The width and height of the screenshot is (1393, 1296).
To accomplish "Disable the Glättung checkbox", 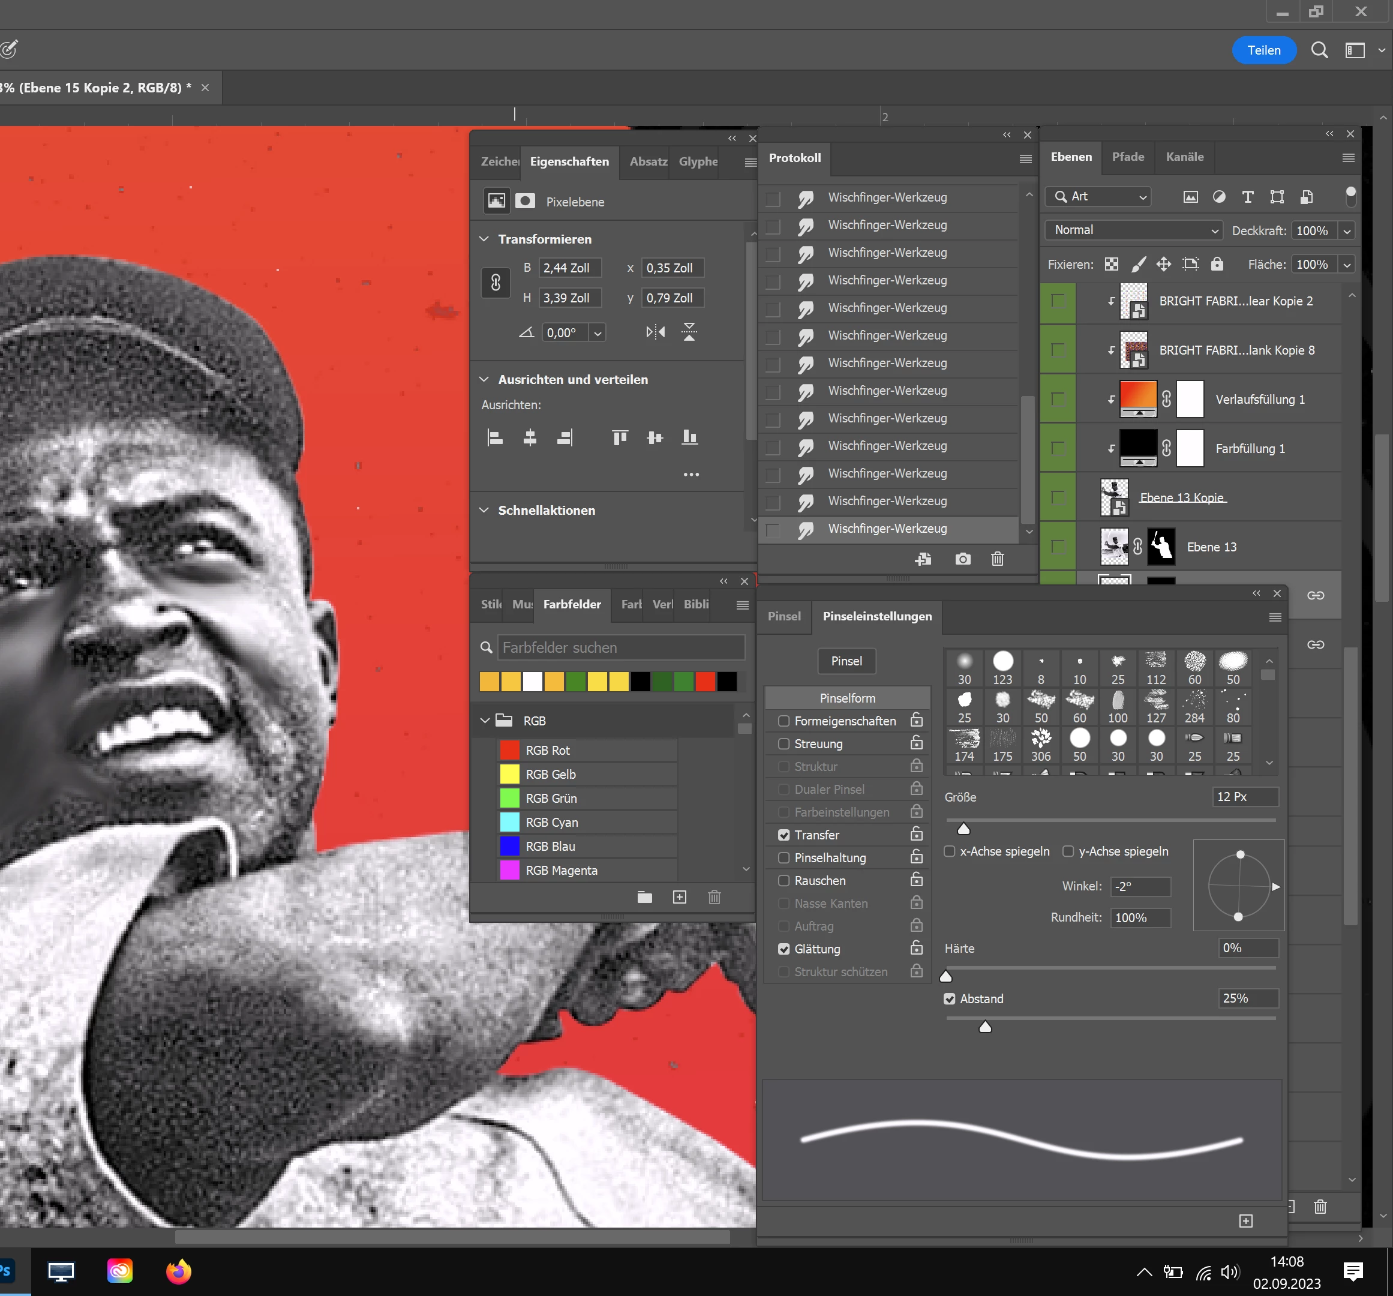I will pos(783,949).
